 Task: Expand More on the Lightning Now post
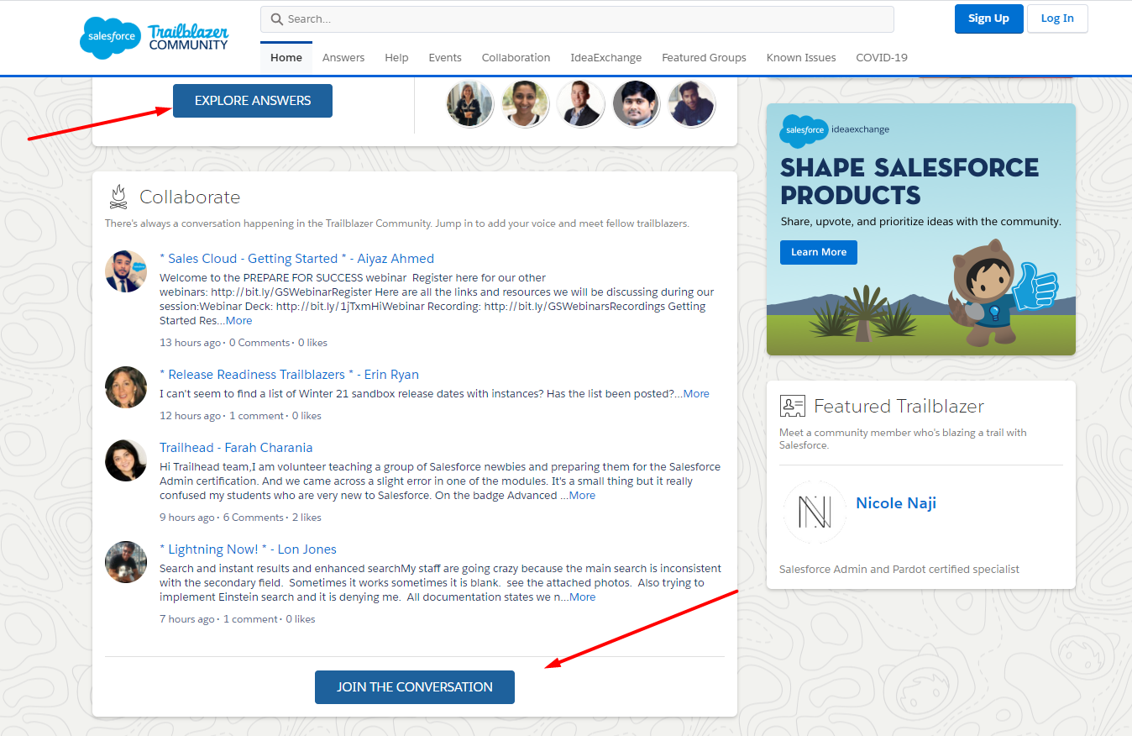point(582,597)
